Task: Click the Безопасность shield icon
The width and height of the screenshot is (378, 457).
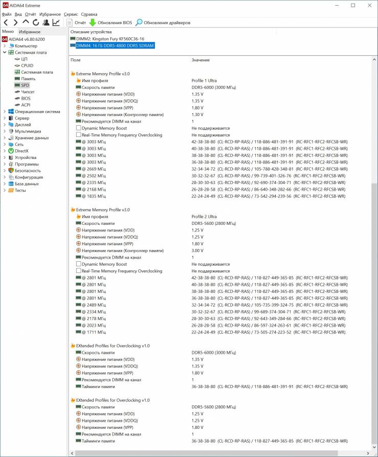Action: click(x=11, y=171)
